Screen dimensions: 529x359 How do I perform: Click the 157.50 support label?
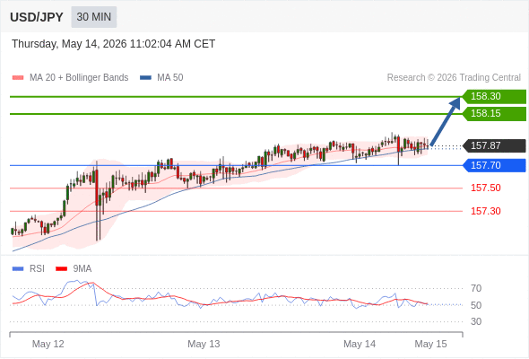coord(486,188)
